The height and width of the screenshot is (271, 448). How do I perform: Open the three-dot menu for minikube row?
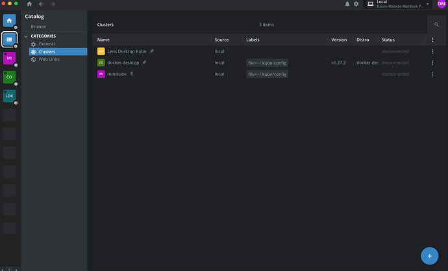coord(433,75)
